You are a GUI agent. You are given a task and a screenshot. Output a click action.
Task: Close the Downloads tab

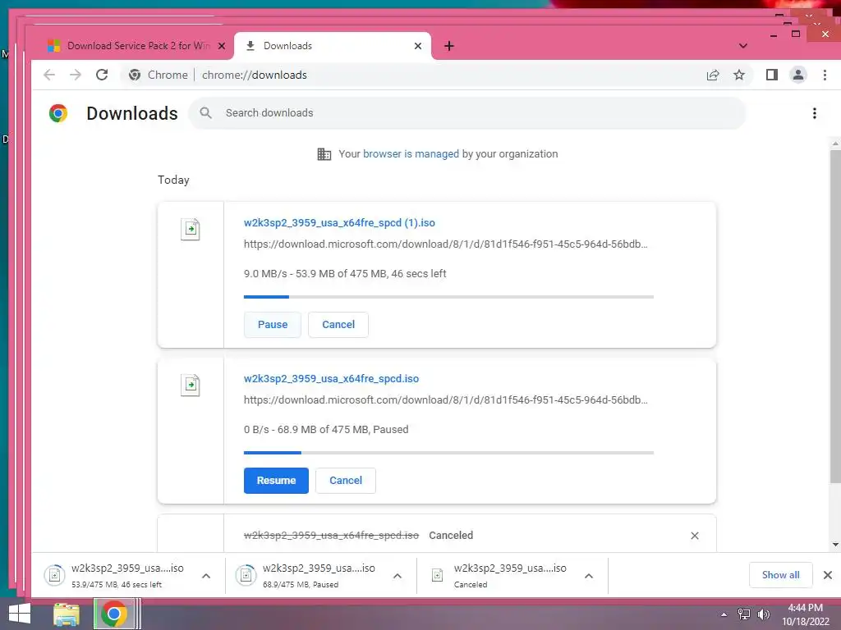point(418,46)
